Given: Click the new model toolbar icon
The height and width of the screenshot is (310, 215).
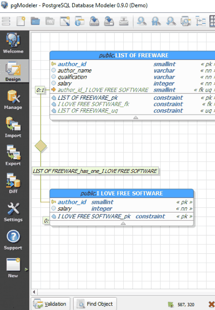Looking at the screenshot, I should click(21, 21).
